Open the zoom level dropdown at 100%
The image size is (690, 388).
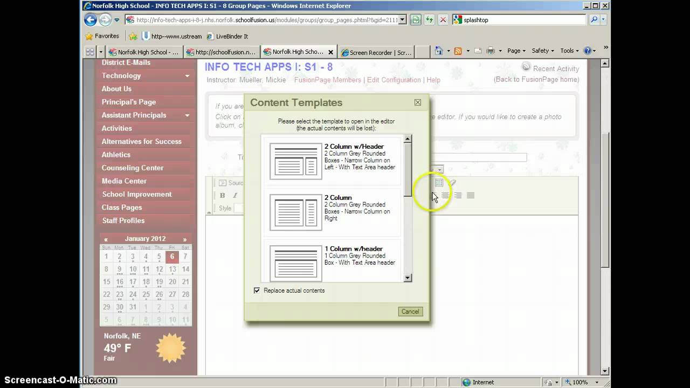tap(597, 382)
